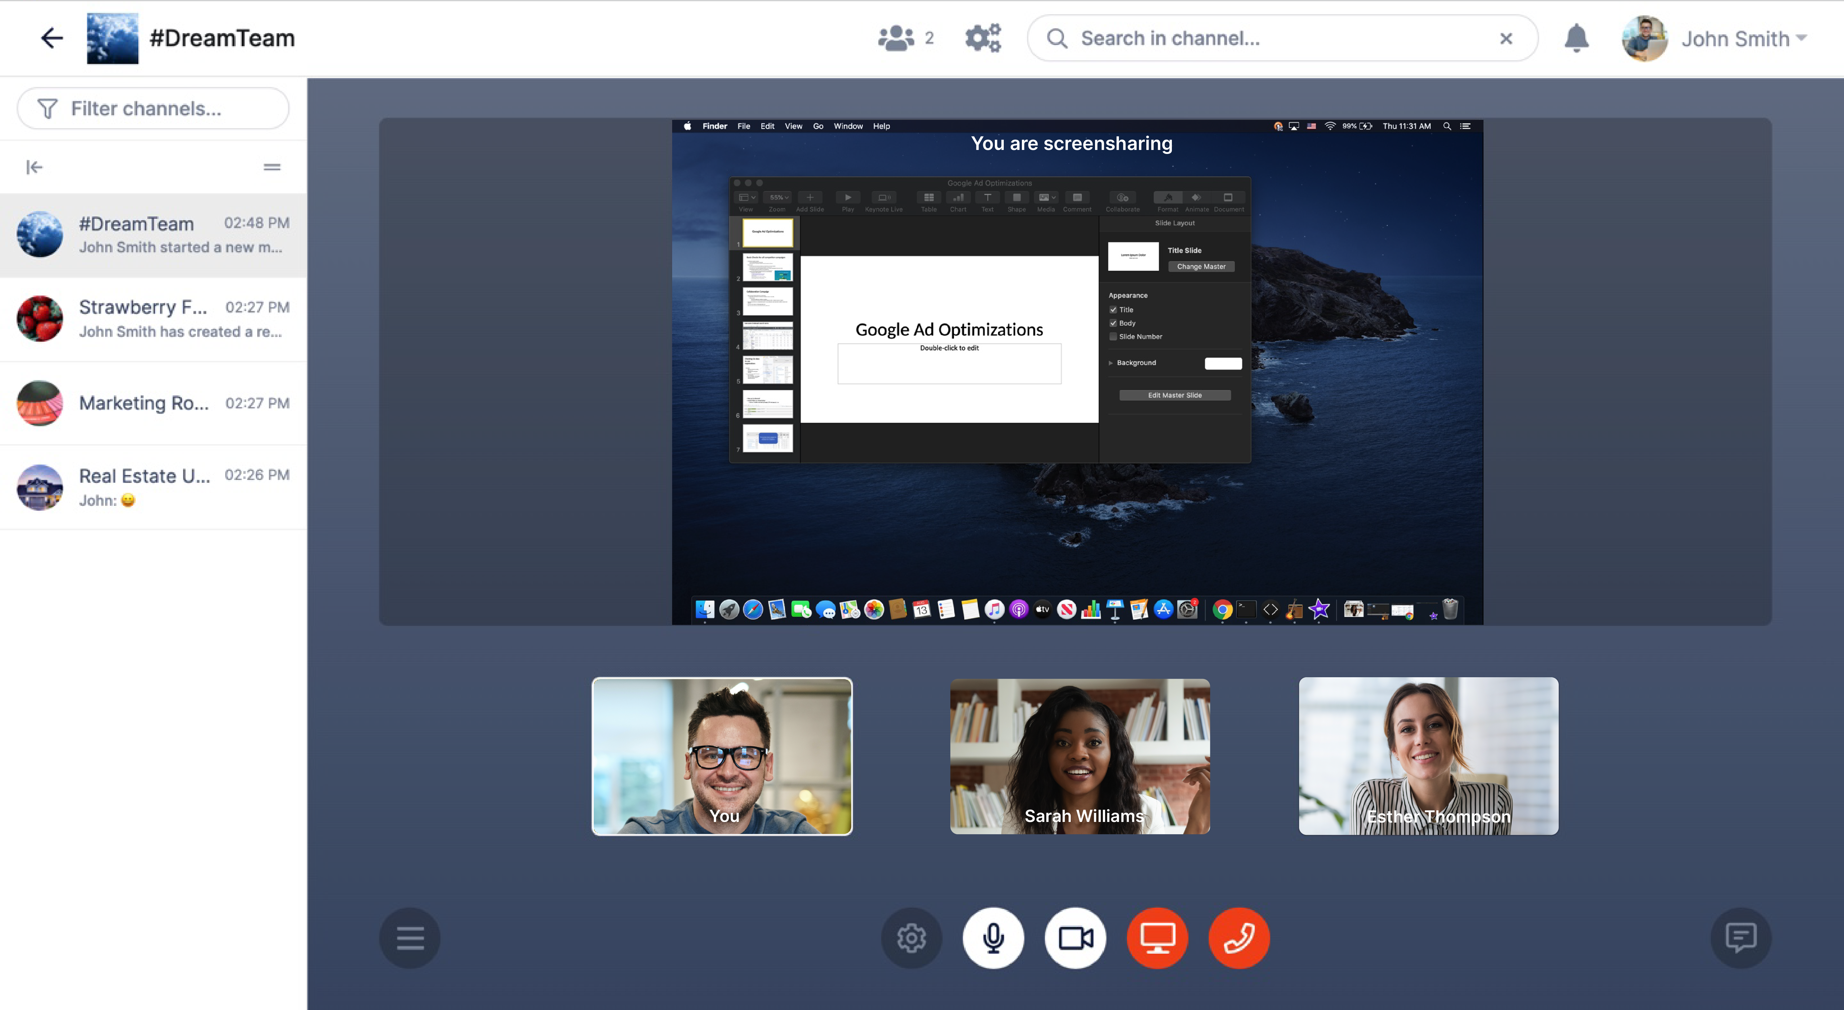This screenshot has height=1010, width=1844.
Task: Select slide 7 thumbnail in Keynote navigator
Action: [x=767, y=438]
